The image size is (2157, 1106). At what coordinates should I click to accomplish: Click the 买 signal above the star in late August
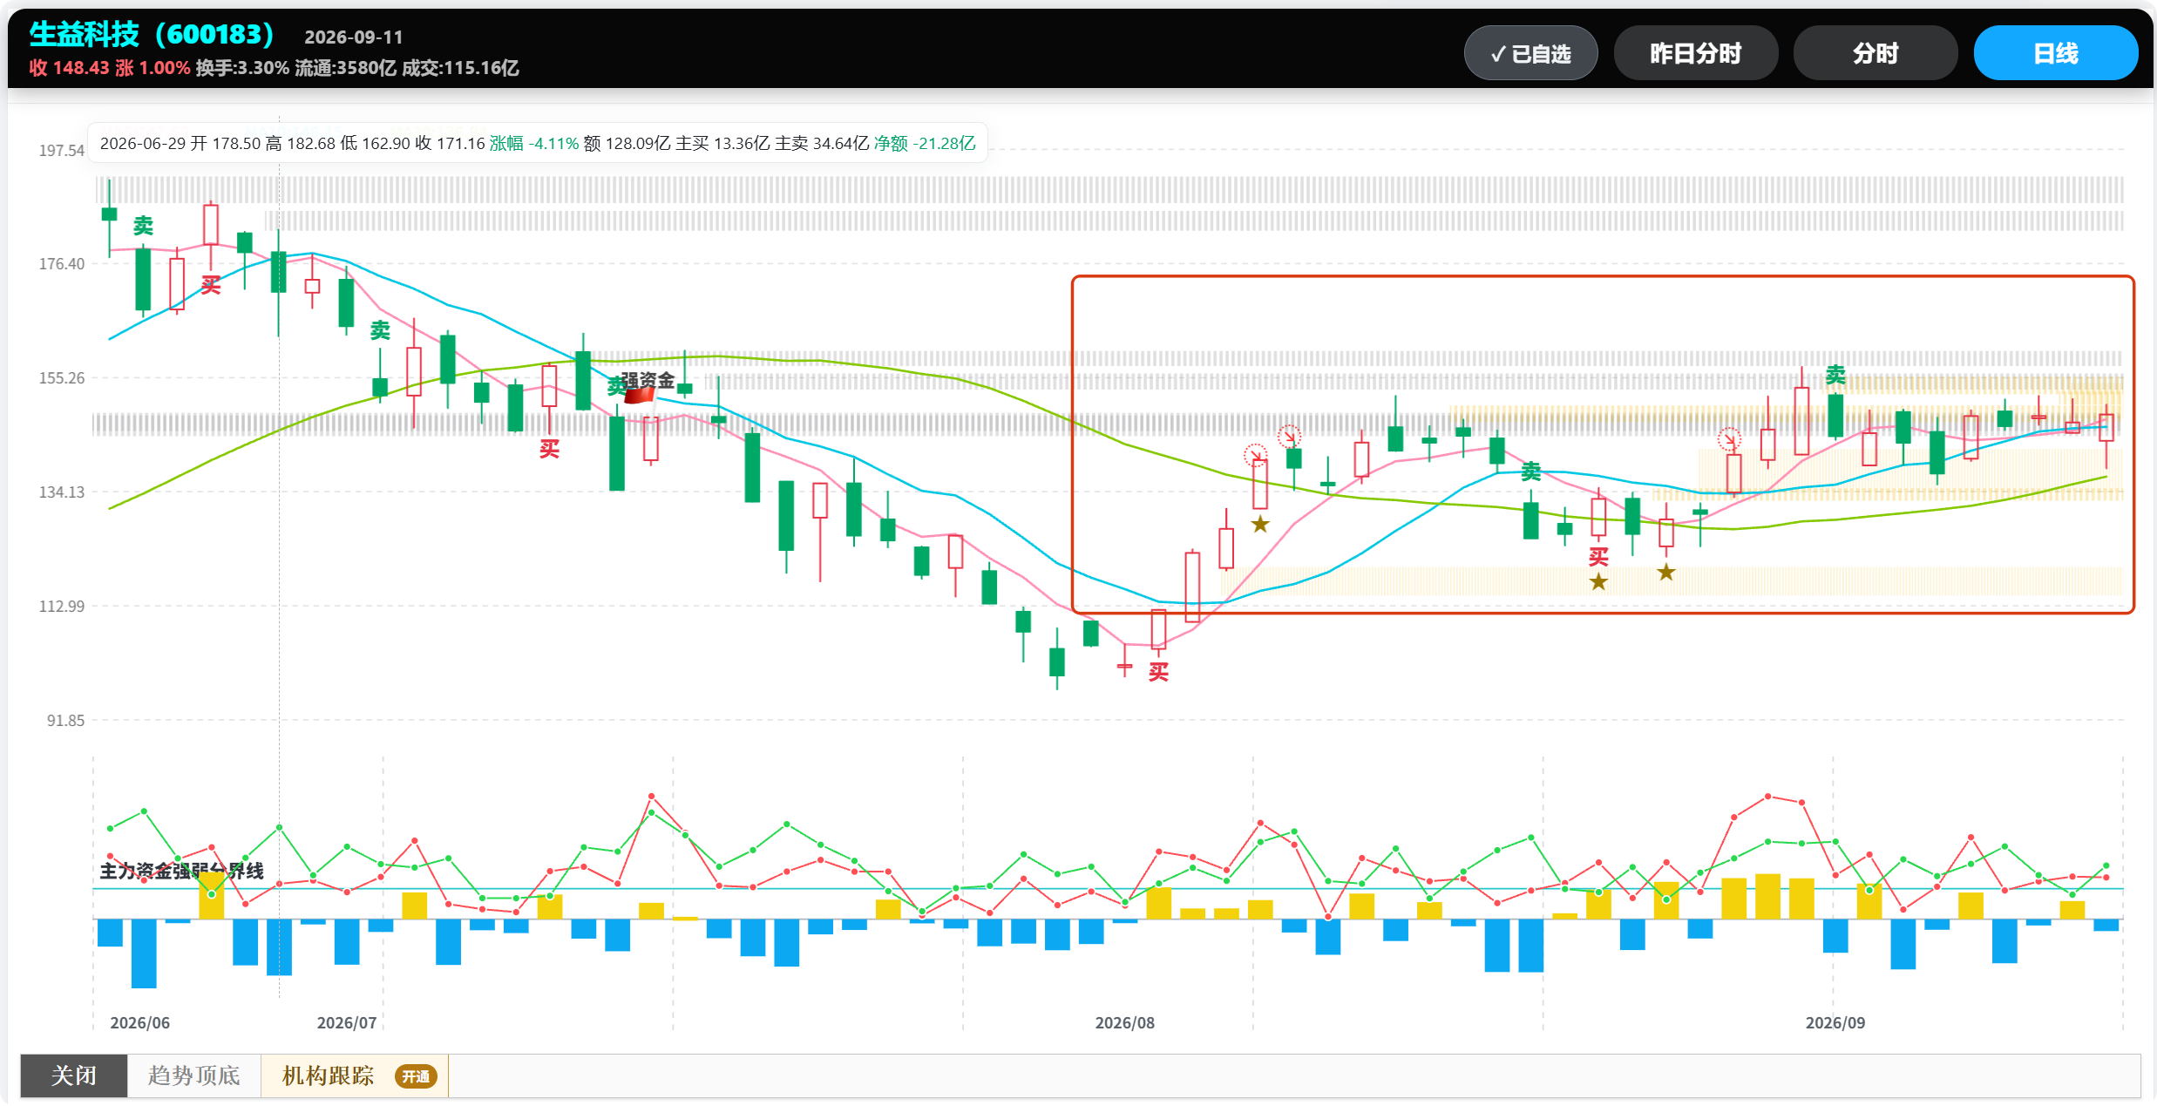(1598, 557)
